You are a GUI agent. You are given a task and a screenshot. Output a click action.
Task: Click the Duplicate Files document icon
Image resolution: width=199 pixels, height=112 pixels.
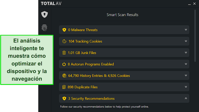pyautogui.click(x=64, y=87)
